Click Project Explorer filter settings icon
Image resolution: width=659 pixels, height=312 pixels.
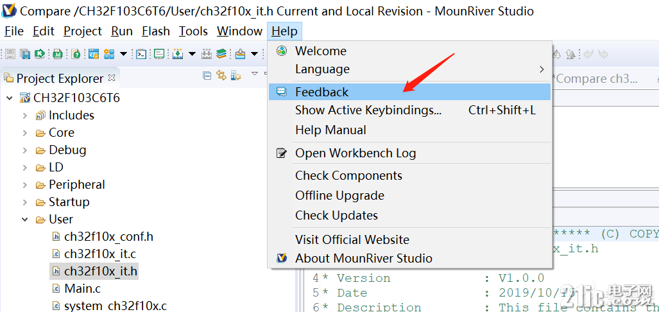click(235, 75)
